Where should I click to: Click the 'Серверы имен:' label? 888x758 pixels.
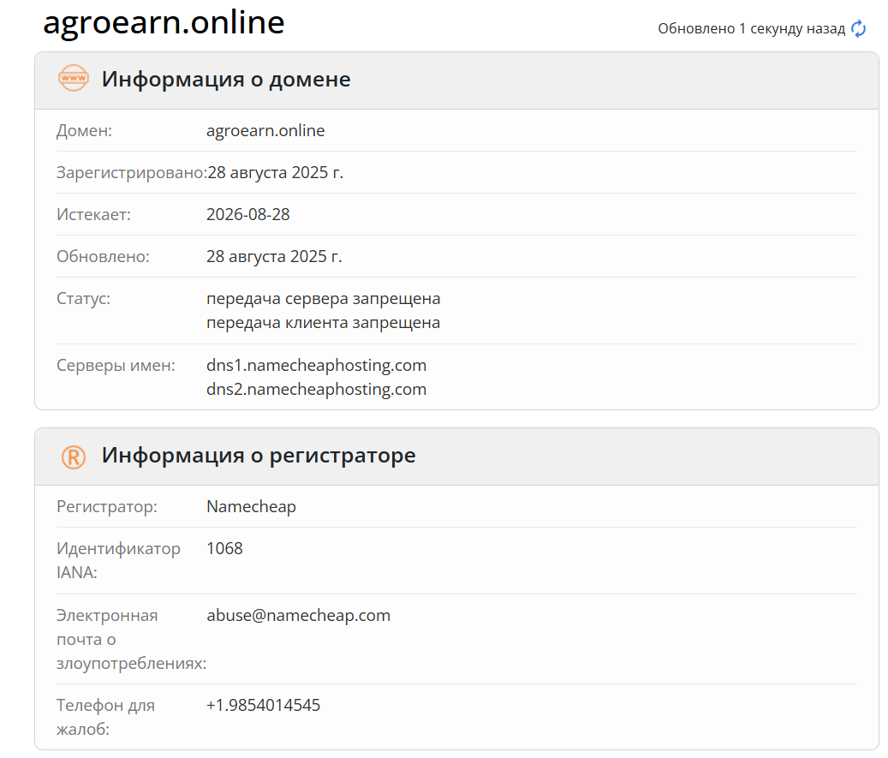(116, 366)
